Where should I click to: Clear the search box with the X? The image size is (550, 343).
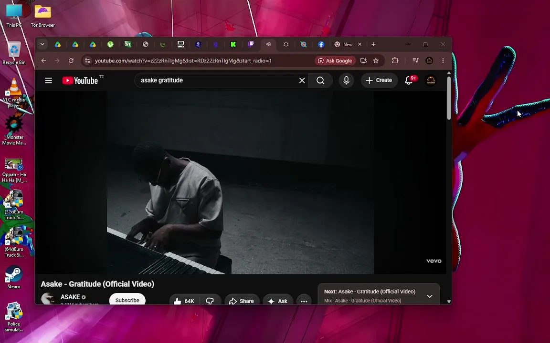click(x=302, y=81)
